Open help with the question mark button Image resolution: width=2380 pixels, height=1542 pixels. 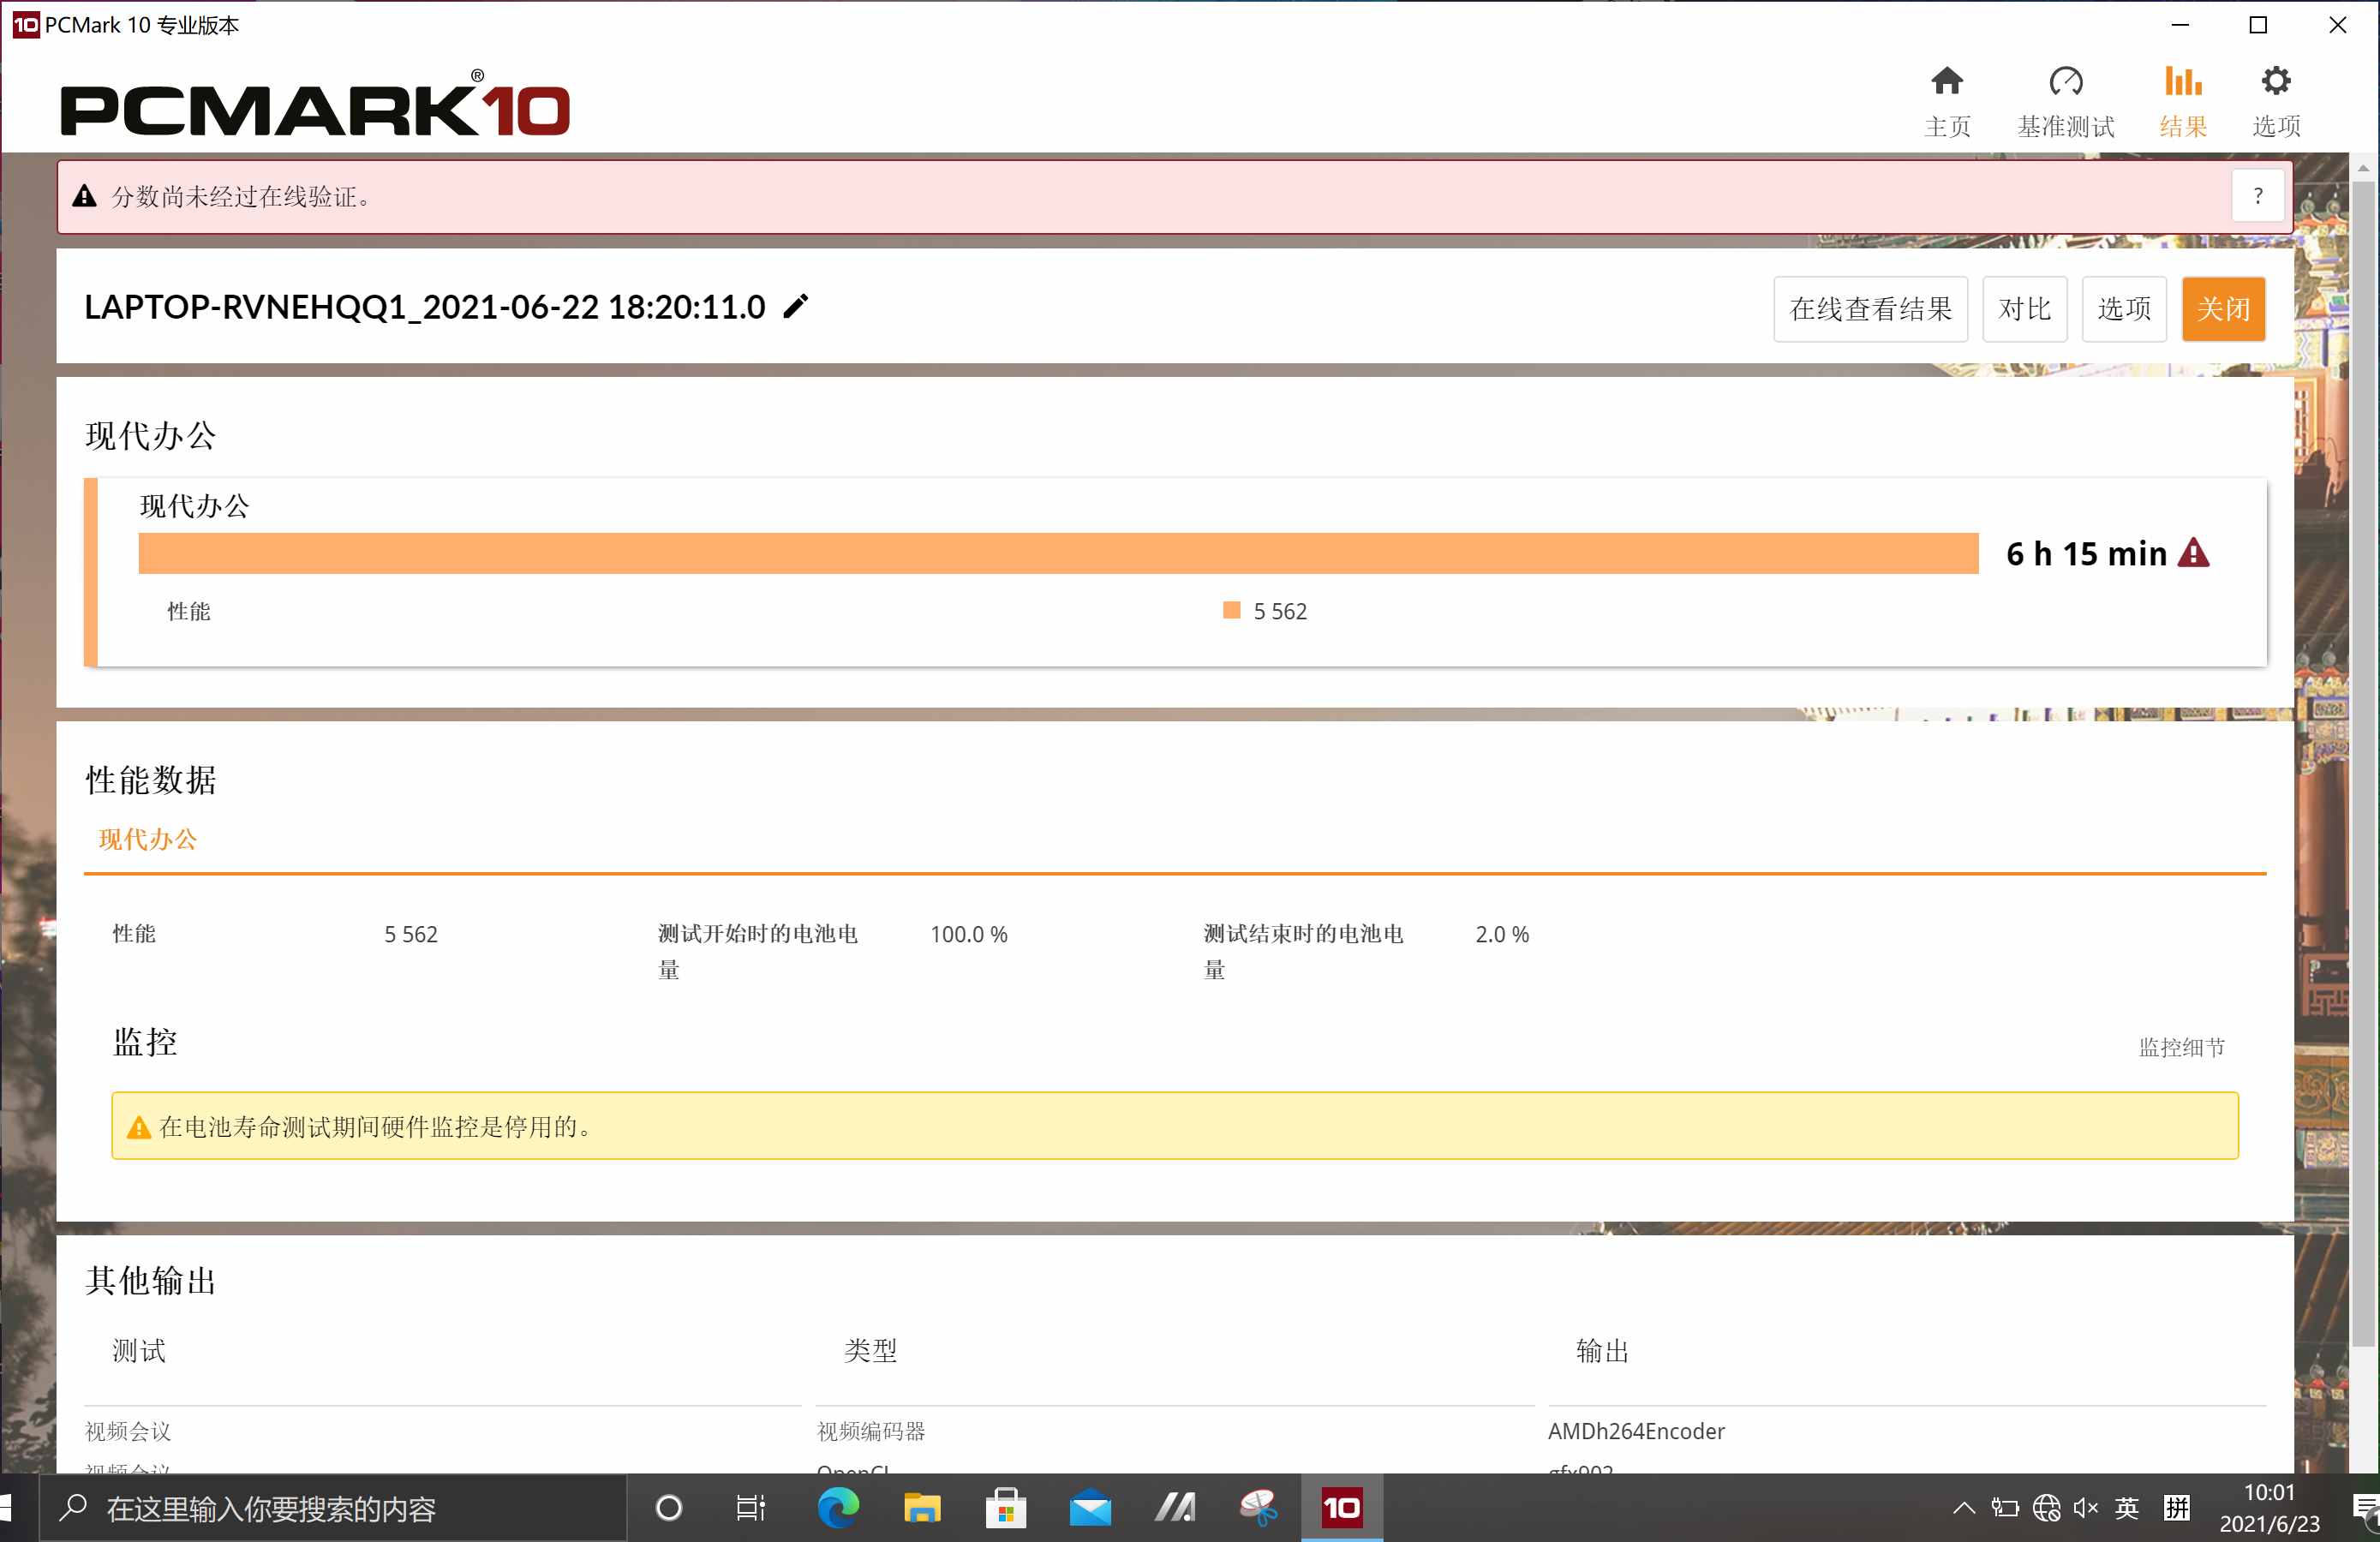tap(2257, 196)
